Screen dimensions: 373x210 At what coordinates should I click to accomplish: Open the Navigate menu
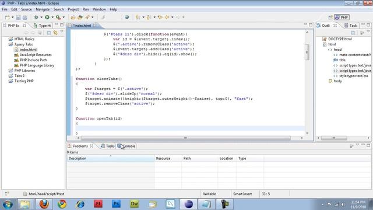[x=43, y=9]
